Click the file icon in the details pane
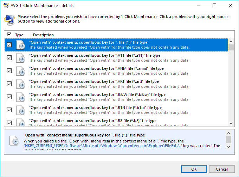 [14, 140]
